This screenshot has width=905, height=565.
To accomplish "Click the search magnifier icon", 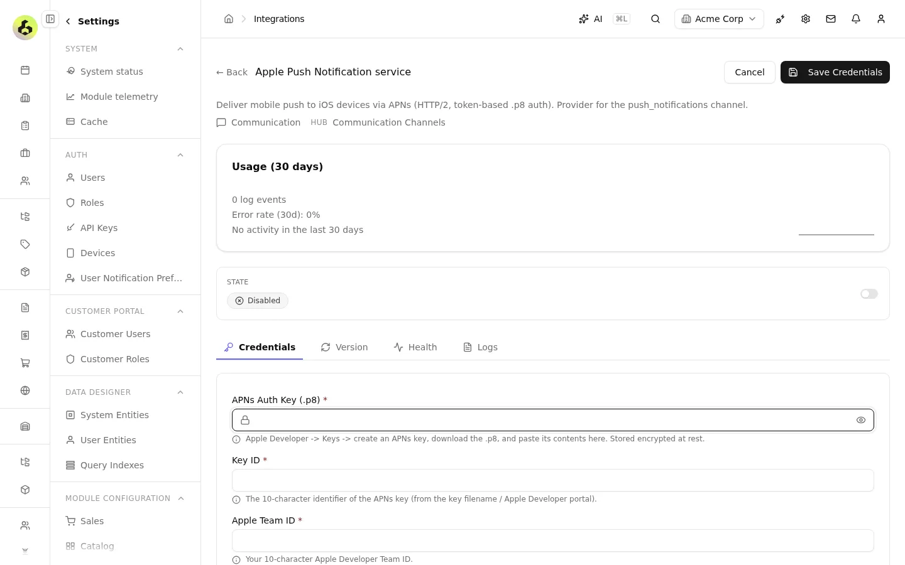I will (x=655, y=19).
